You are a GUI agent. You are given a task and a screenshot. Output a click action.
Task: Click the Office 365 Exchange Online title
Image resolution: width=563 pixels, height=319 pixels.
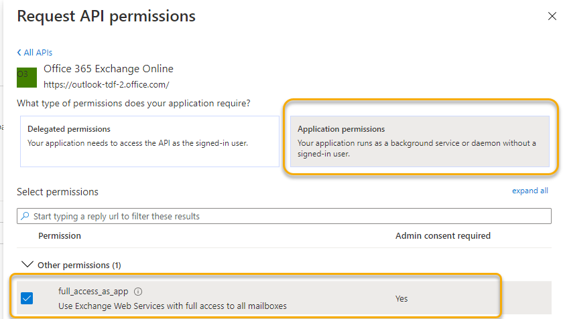tap(108, 69)
